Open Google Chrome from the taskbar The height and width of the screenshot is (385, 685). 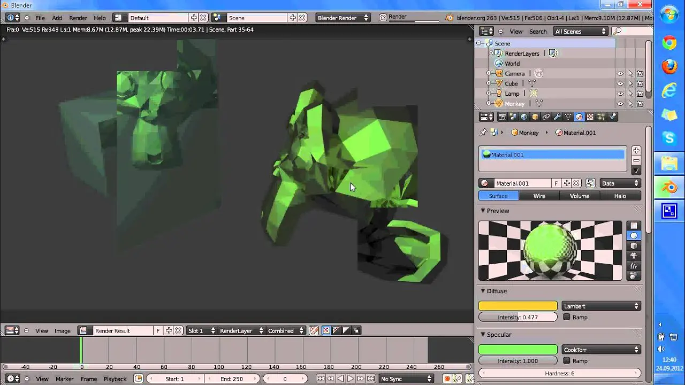click(x=669, y=43)
